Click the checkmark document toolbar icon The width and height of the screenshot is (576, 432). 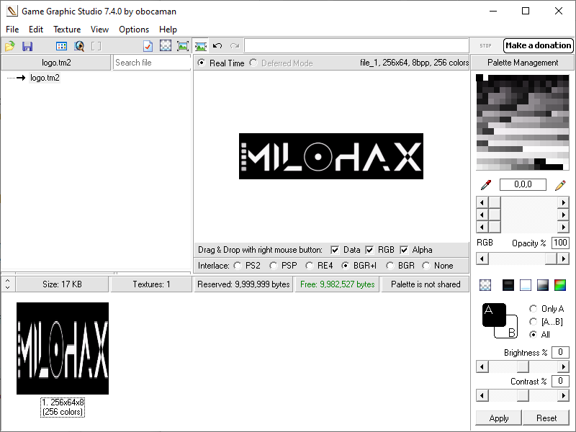coord(148,46)
